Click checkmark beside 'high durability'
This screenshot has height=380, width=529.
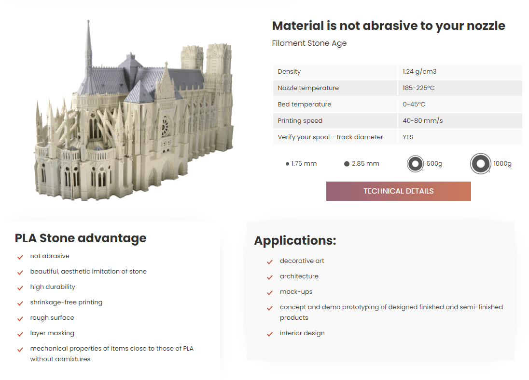point(20,288)
